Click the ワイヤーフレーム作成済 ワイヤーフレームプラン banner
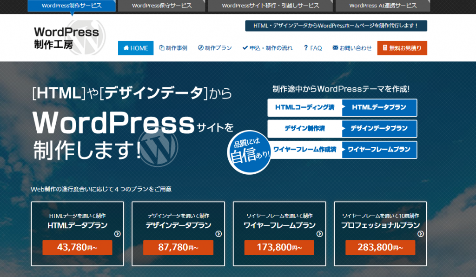Image resolution: width=476 pixels, height=277 pixels. (342, 150)
